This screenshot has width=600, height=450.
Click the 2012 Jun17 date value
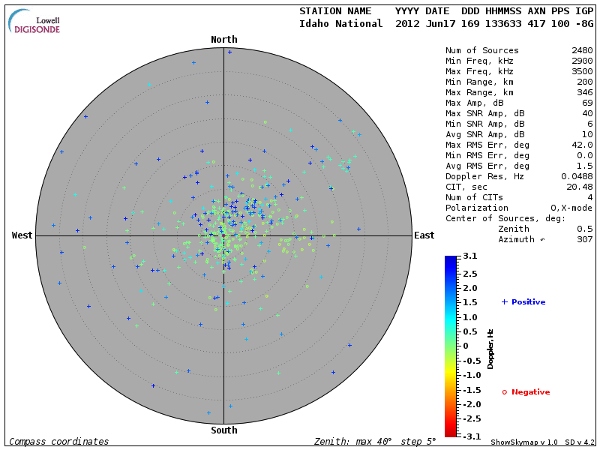424,24
